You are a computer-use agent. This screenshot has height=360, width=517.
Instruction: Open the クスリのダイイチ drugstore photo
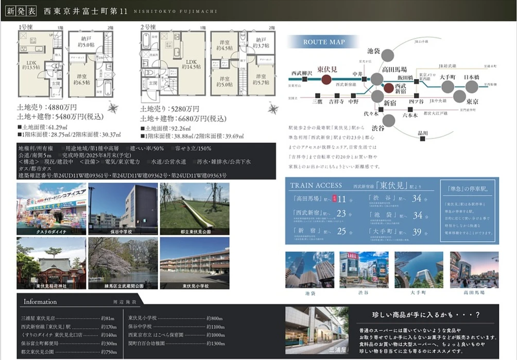pyautogui.click(x=51, y=209)
